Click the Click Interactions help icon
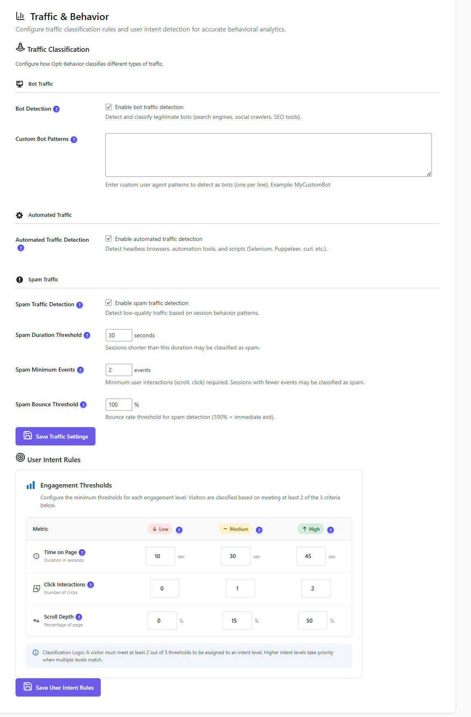The height and width of the screenshot is (717, 471). click(90, 584)
